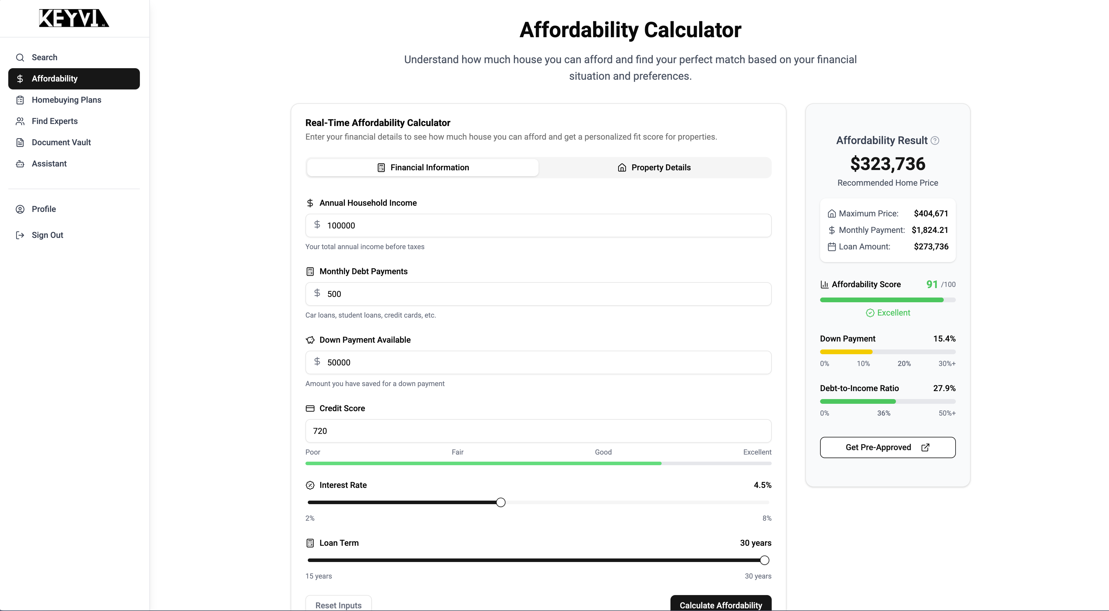
Task: Click the Document Vault file icon
Action: coord(20,143)
